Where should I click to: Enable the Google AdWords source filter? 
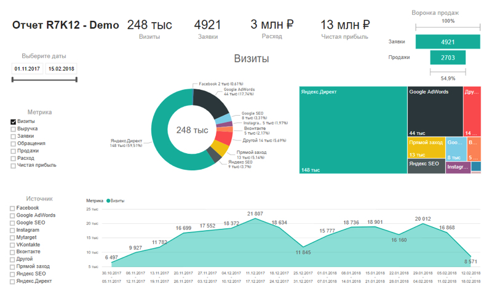pyautogui.click(x=13, y=216)
